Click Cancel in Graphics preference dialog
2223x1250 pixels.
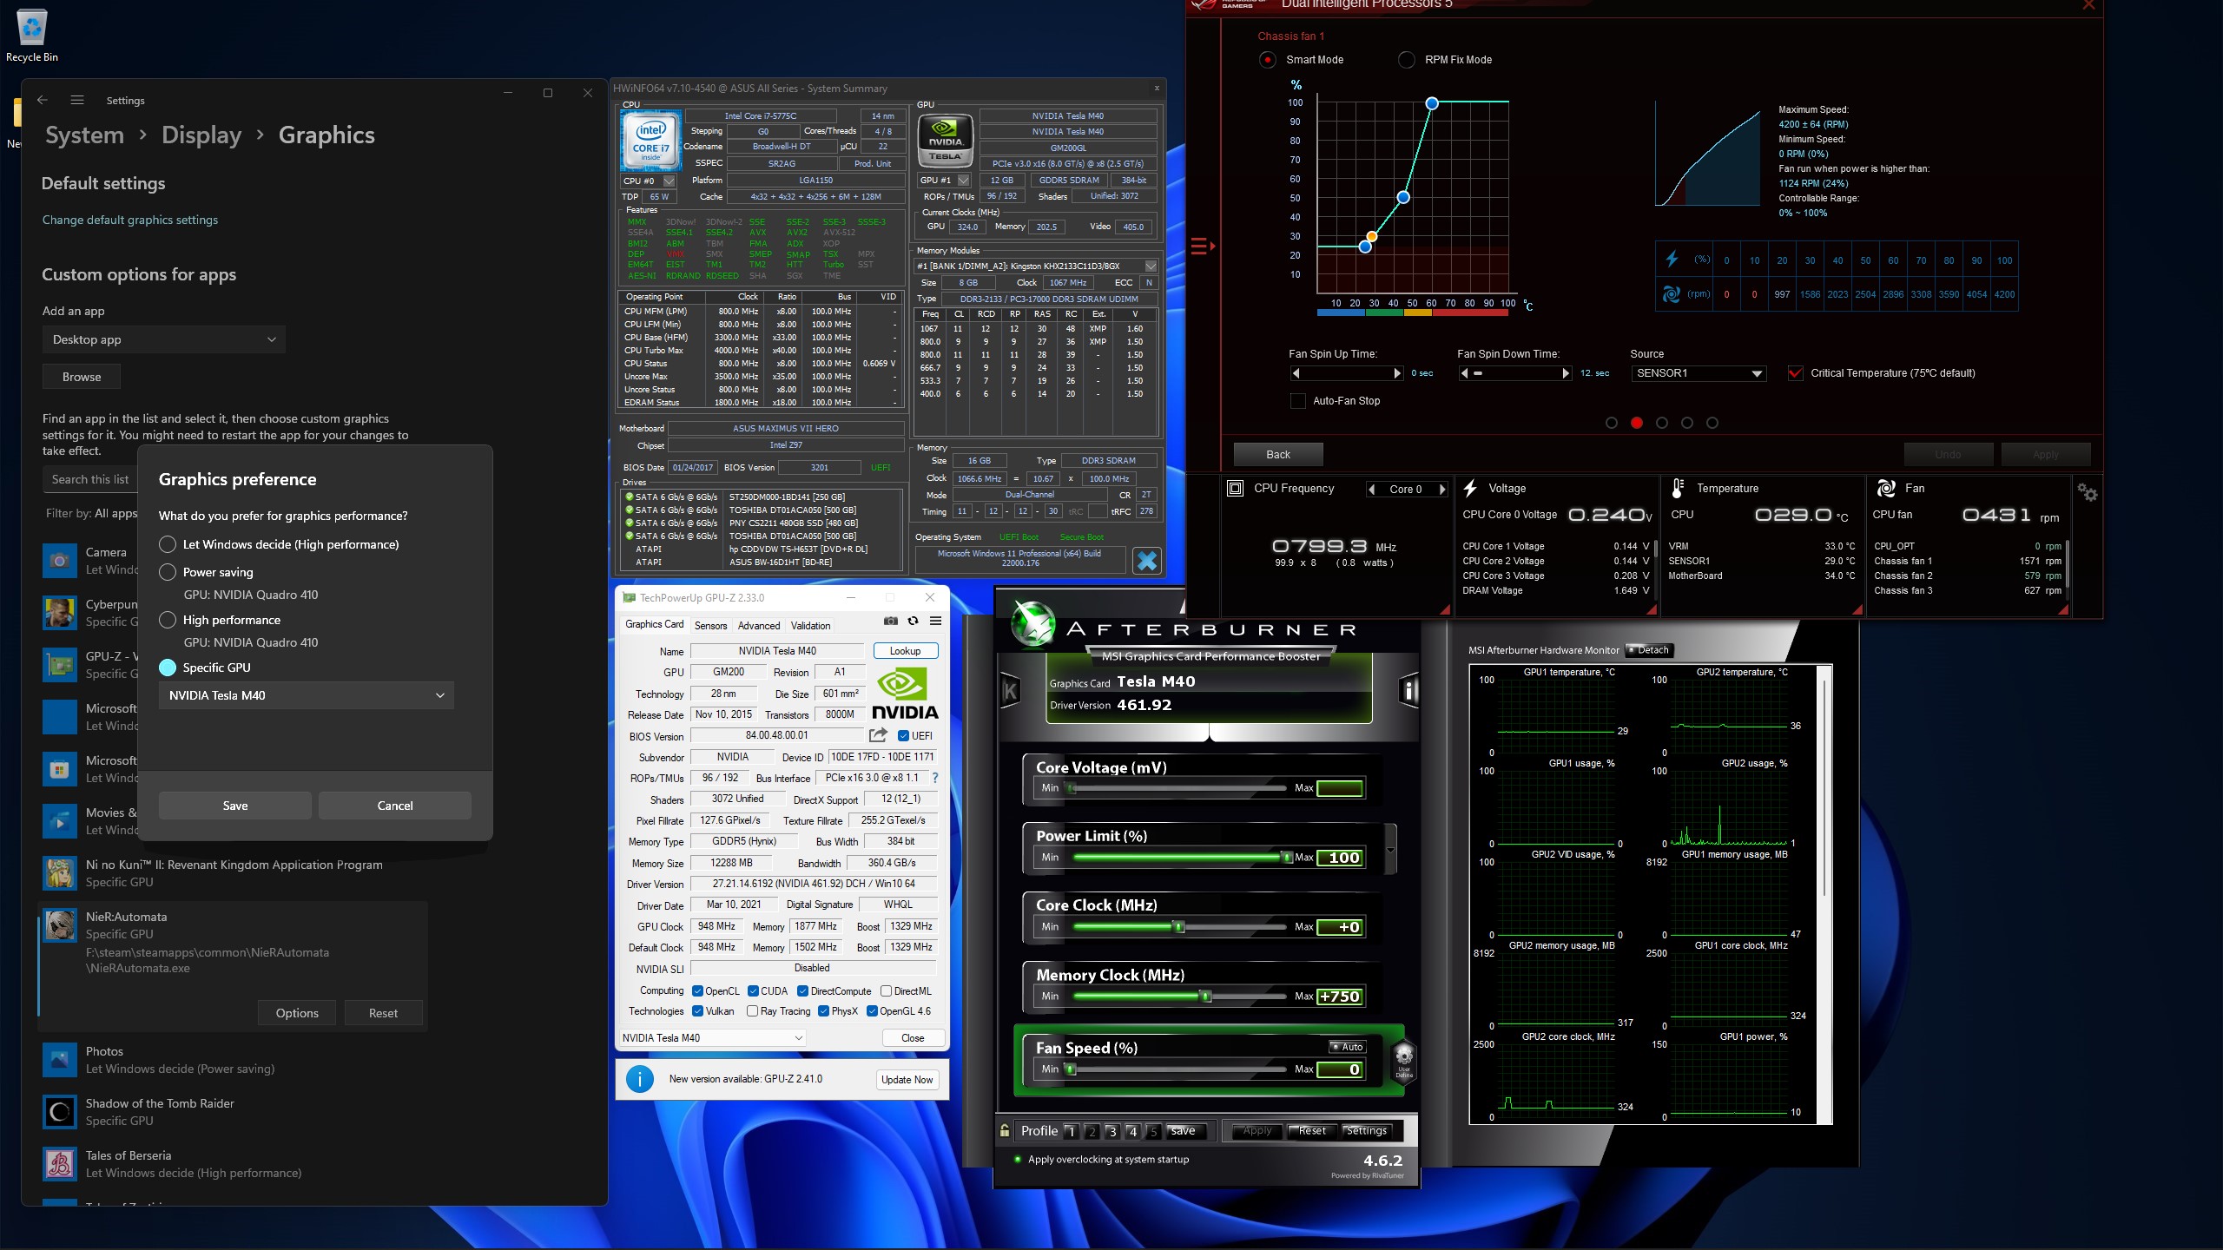[395, 806]
